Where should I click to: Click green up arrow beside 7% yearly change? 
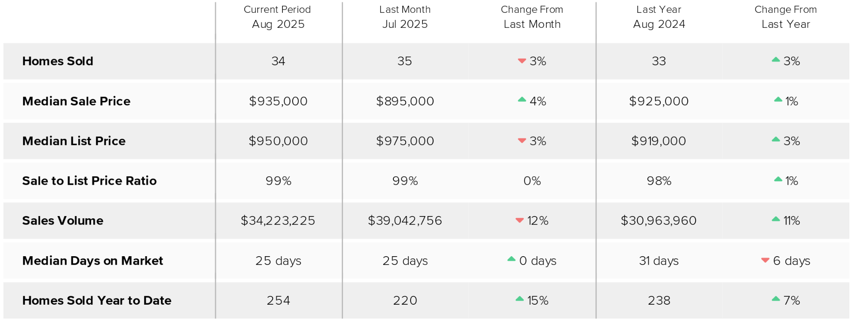[776, 299]
